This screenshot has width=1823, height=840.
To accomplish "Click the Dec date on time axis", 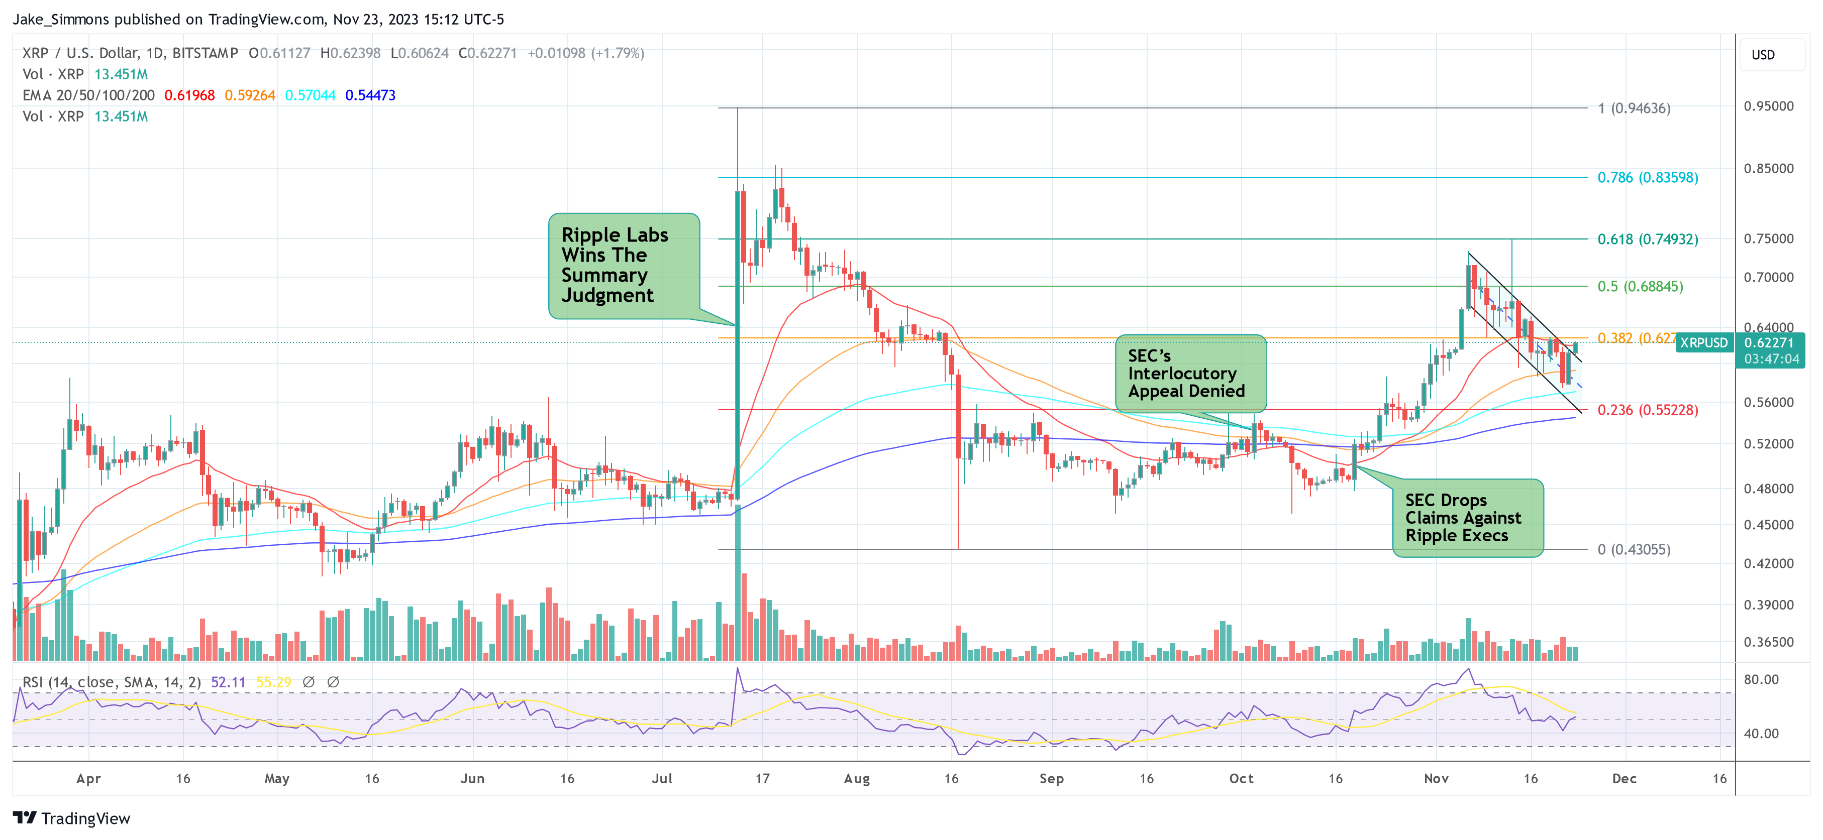I will point(1624,778).
